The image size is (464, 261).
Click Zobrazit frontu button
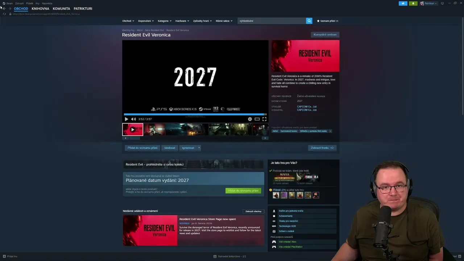click(322, 148)
